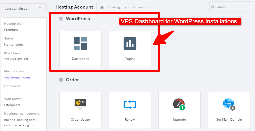Image resolution: width=255 pixels, height=131 pixels.
Task: Click the home icon in breadcrumb
Action: 102,7
